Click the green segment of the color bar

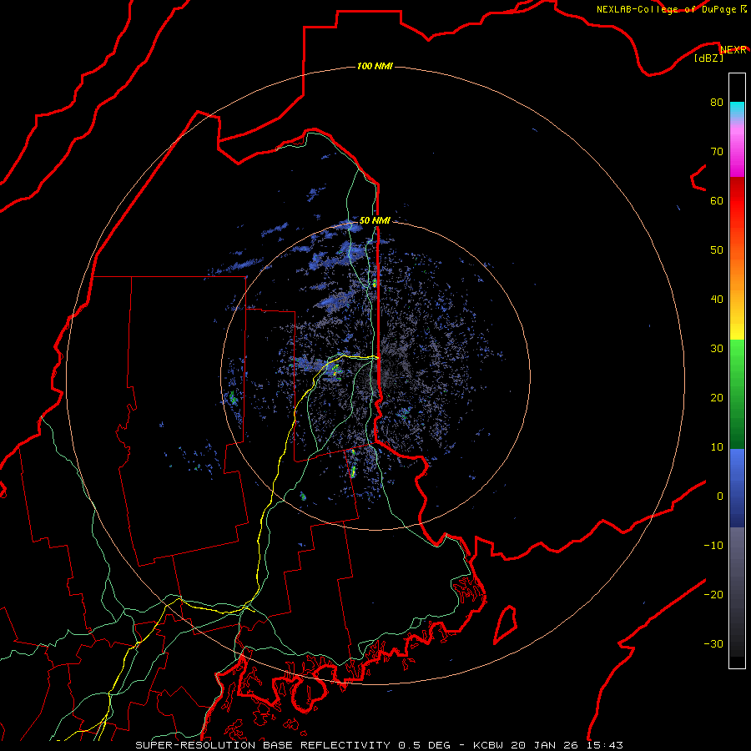coord(737,394)
